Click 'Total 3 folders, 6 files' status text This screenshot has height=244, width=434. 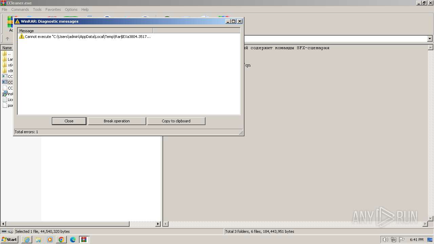tap(260, 231)
